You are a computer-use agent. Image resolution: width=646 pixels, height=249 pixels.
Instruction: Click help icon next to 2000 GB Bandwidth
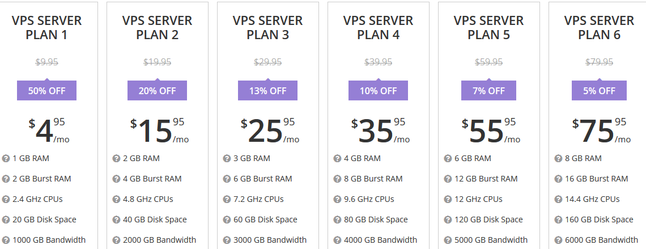[x=116, y=240]
